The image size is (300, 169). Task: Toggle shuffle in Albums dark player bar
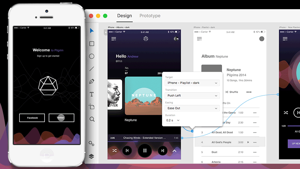click(x=115, y=150)
